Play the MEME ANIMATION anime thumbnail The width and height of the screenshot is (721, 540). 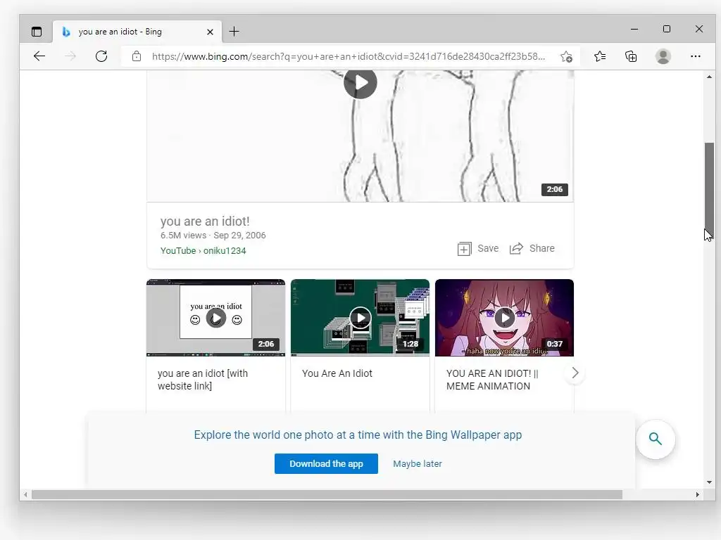[504, 318]
